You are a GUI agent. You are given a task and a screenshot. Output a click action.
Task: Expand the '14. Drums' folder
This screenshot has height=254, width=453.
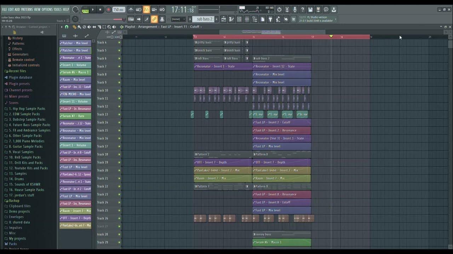tap(14, 179)
